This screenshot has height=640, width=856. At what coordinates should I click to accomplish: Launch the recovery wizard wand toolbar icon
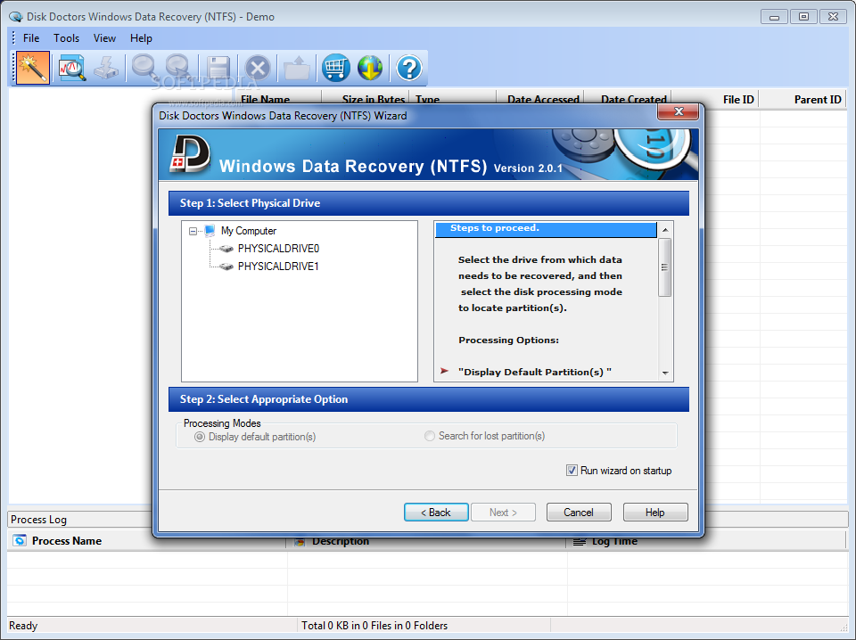(33, 68)
